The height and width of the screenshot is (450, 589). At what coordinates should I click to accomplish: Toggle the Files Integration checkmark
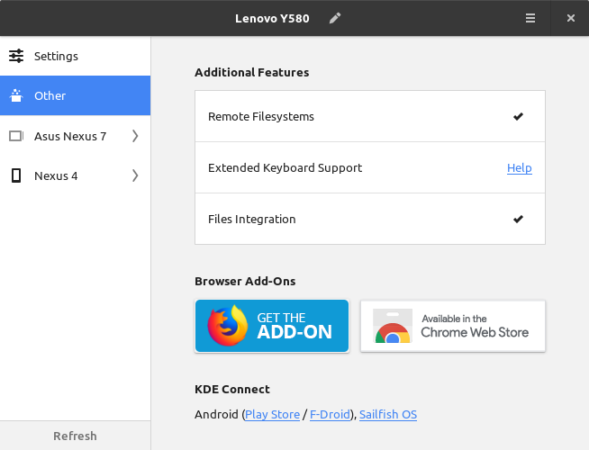point(518,219)
